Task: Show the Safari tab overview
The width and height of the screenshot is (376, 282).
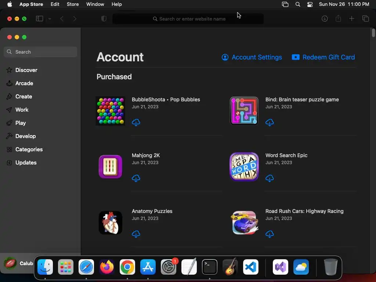Action: pos(365,18)
